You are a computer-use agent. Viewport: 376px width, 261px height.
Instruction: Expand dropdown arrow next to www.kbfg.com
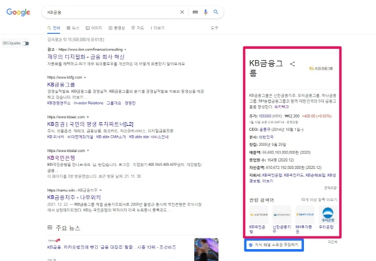click(85, 78)
